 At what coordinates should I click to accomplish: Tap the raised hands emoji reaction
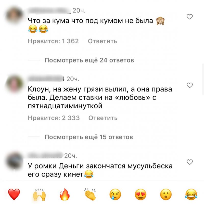pyautogui.click(x=39, y=195)
